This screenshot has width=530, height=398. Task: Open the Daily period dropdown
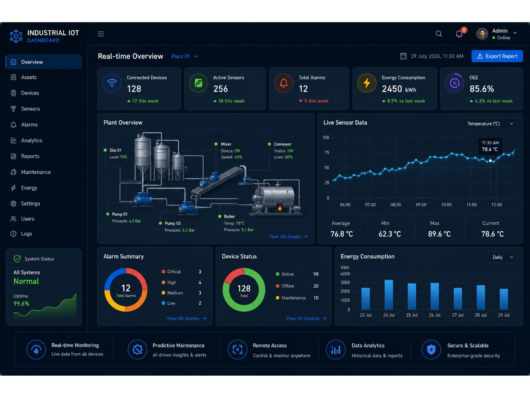pyautogui.click(x=503, y=257)
